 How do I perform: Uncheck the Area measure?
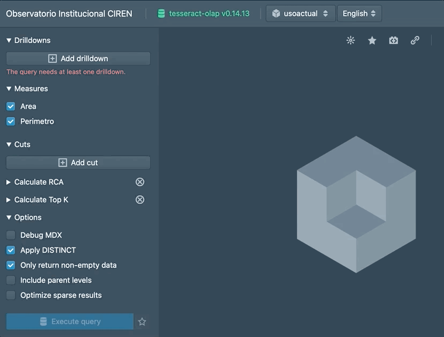pos(11,106)
